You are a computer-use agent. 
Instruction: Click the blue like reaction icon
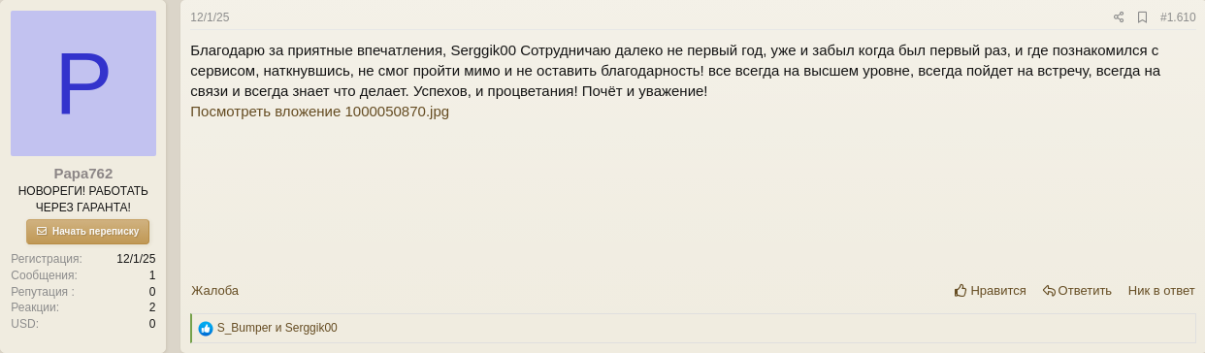(206, 329)
